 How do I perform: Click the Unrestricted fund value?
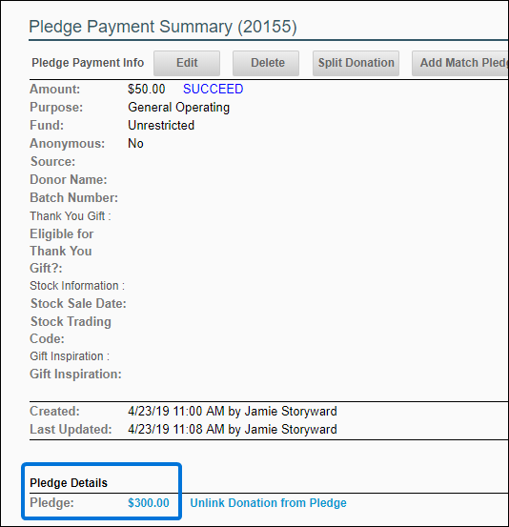pos(161,126)
